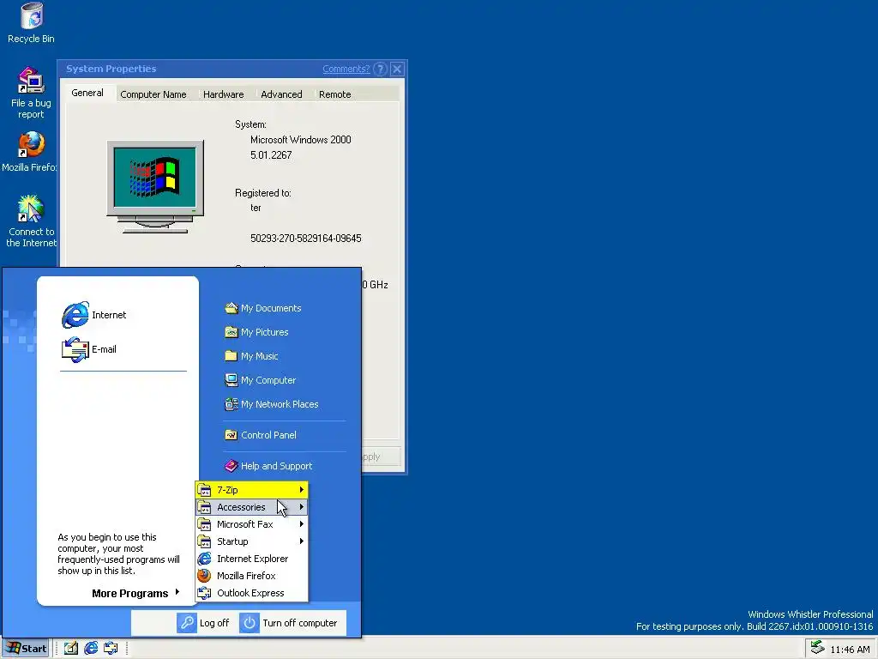This screenshot has height=659, width=878.
Task: Open My Computer from the Start menu
Action: pyautogui.click(x=261, y=380)
